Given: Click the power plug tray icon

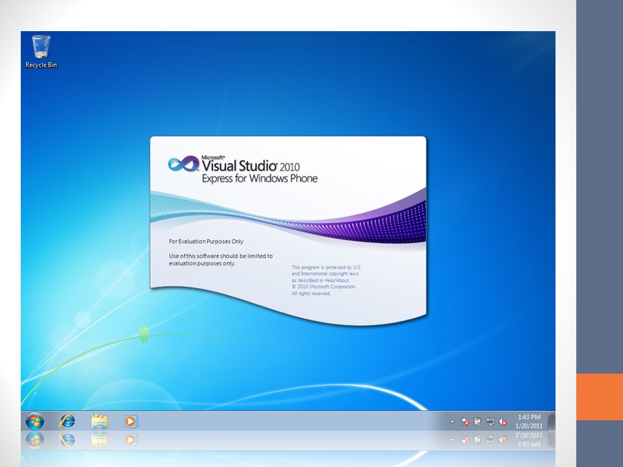Looking at the screenshot, I should [477, 422].
